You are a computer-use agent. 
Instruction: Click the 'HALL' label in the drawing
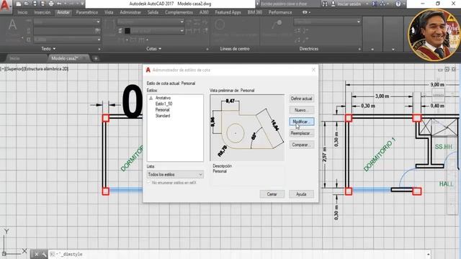[x=447, y=184]
